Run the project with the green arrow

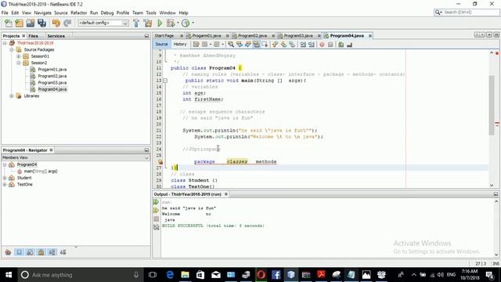(x=160, y=23)
